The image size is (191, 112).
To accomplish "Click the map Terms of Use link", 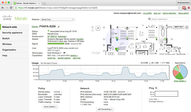I will [x=181, y=54].
